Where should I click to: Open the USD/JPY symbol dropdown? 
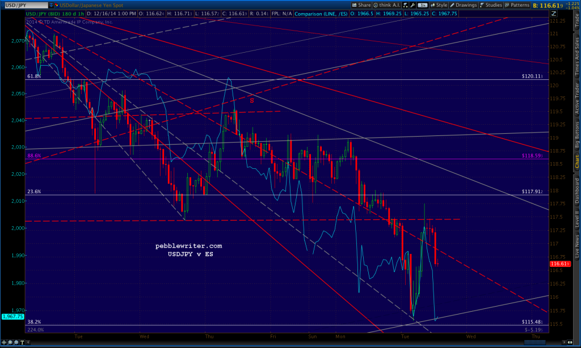(51, 4)
